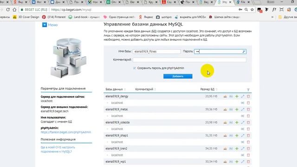
Task: Click the trash icon in elena5919_metal row
Action: 248,109
